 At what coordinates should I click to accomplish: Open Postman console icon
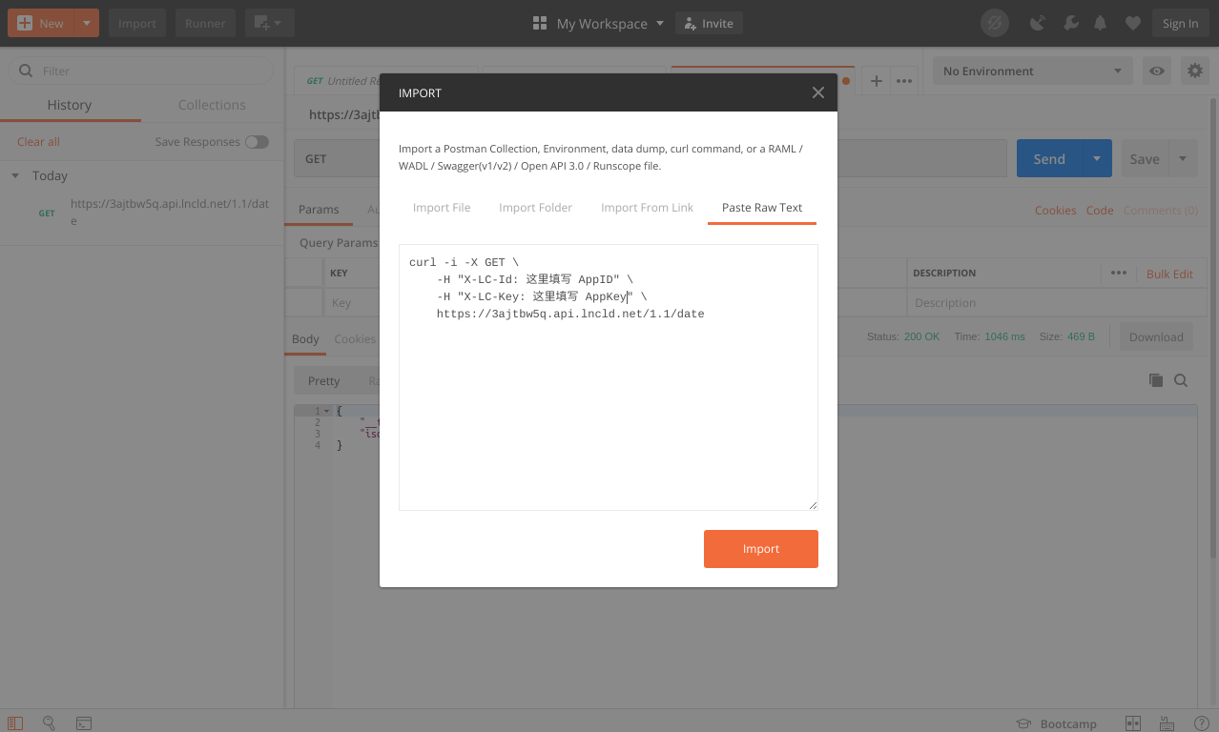point(84,723)
